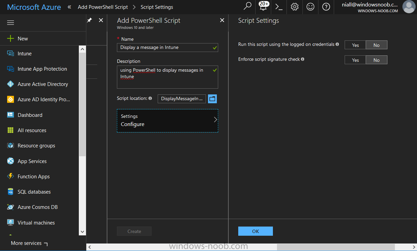Toggle the hamburger menu in sidebar

pyautogui.click(x=11, y=23)
